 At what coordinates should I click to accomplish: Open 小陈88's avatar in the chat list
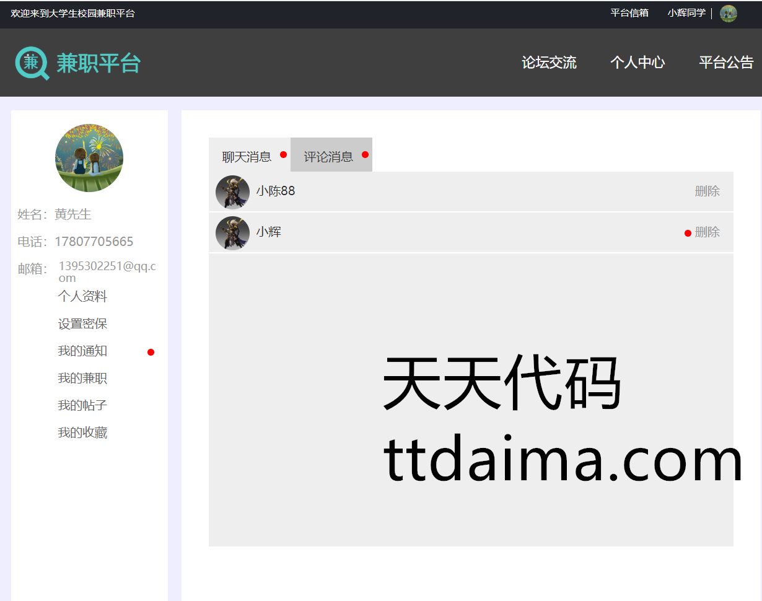[232, 191]
